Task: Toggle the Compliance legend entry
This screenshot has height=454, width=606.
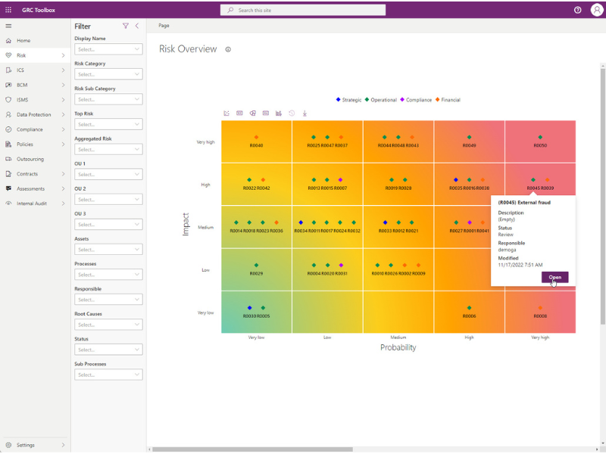Action: pyautogui.click(x=417, y=100)
